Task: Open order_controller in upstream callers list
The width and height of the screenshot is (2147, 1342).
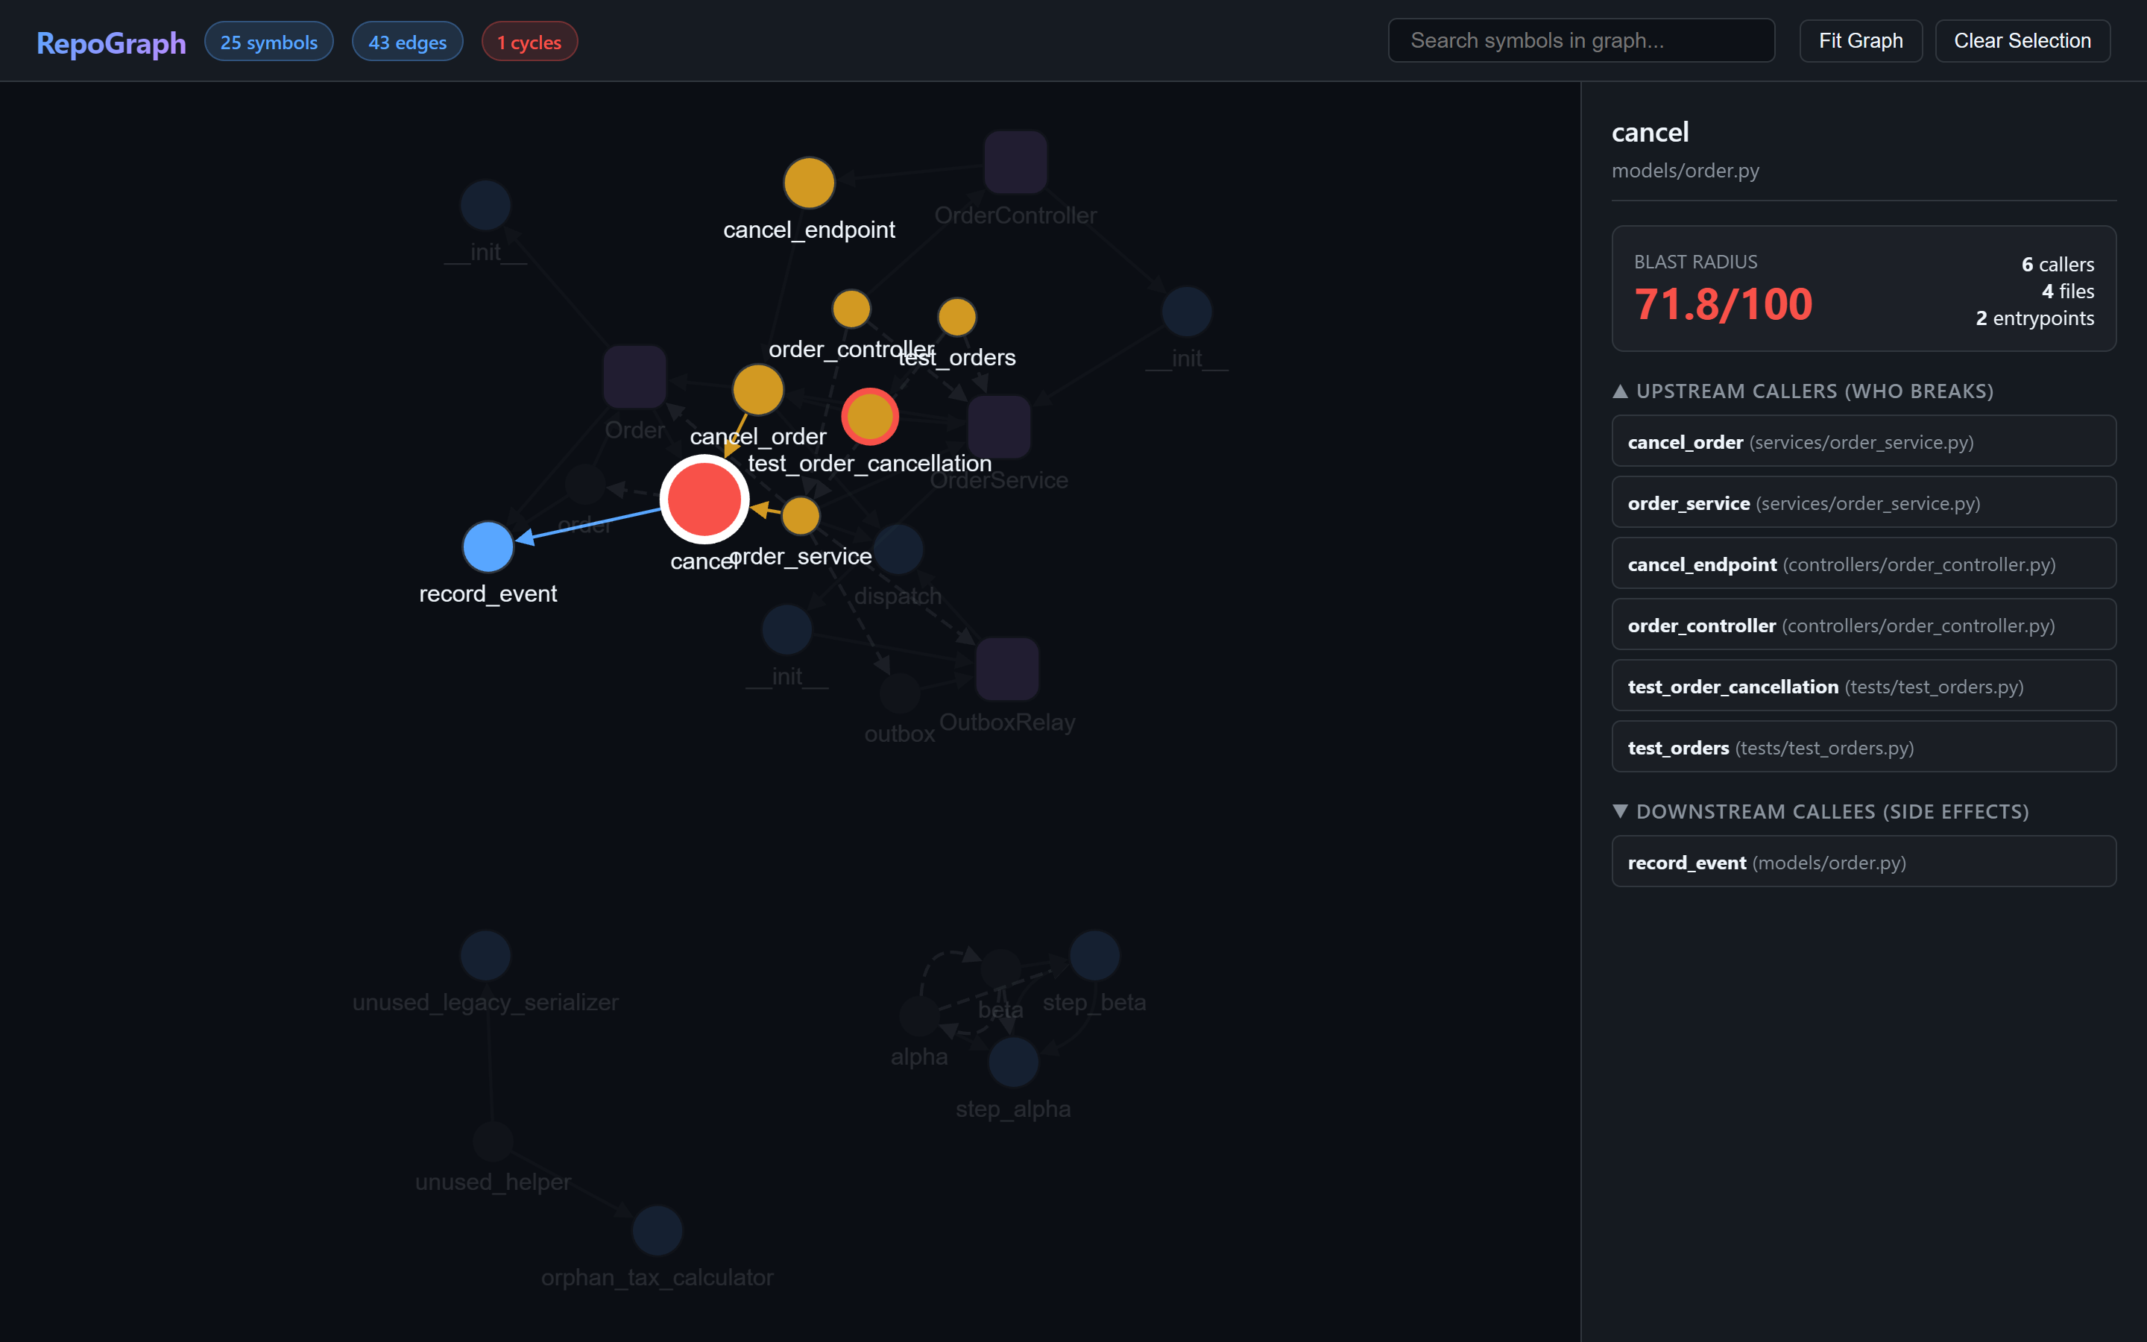Action: (1863, 625)
